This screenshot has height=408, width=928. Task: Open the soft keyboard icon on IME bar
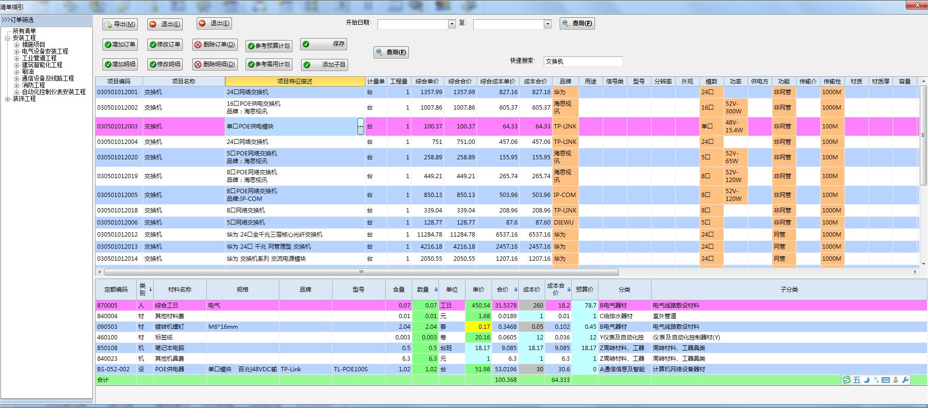[885, 380]
